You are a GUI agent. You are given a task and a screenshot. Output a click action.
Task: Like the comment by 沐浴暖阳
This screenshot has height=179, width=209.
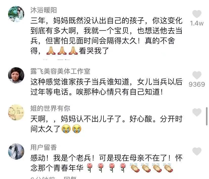pyautogui.click(x=197, y=14)
